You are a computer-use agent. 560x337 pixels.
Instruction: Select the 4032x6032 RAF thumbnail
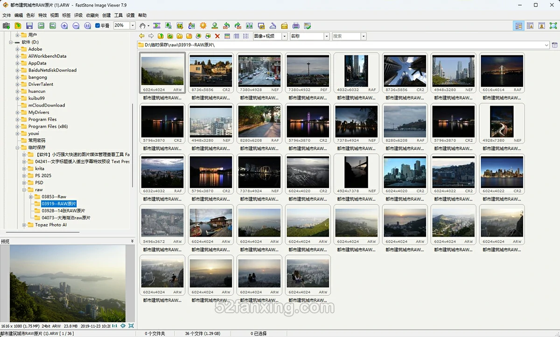pyautogui.click(x=356, y=73)
